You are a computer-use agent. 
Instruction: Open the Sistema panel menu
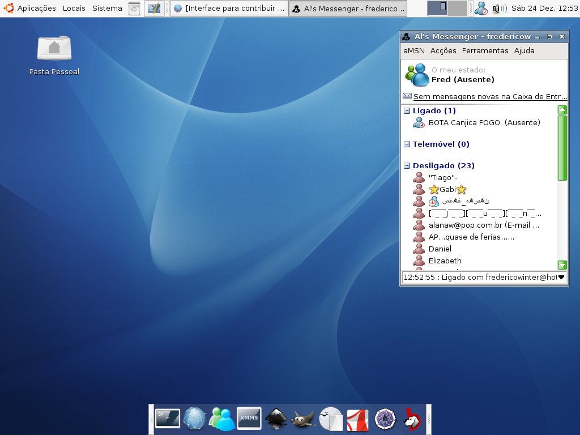[107, 8]
